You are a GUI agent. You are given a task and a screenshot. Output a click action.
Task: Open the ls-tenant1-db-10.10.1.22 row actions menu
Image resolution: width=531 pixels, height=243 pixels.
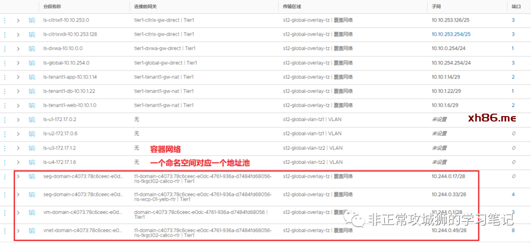tap(5, 91)
